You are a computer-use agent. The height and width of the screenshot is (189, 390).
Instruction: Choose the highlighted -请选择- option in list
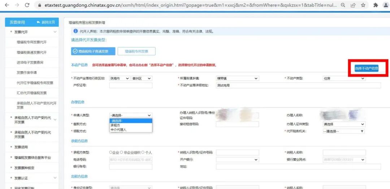click(x=131, y=121)
